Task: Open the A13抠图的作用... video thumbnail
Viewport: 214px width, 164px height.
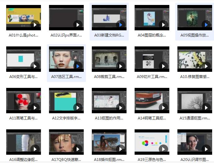Action: [x=109, y=101]
